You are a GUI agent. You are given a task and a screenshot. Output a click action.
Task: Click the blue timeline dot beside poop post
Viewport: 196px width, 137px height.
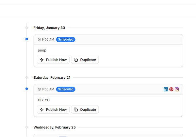click(27, 39)
